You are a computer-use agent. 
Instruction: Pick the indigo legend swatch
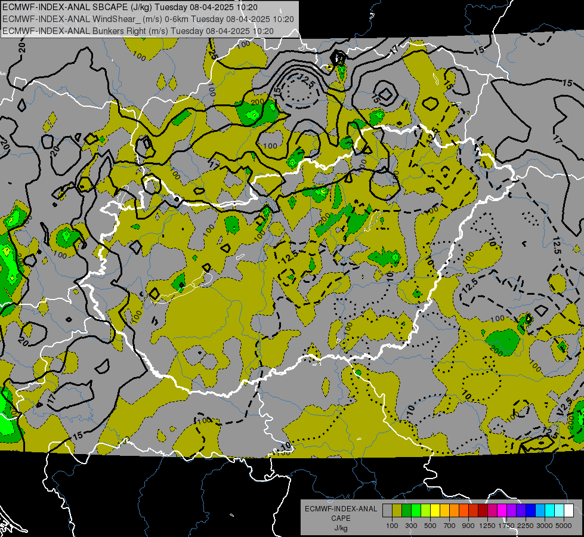pos(521,510)
